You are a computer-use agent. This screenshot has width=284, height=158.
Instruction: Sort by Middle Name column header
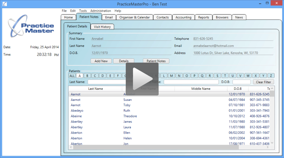(x=201, y=88)
